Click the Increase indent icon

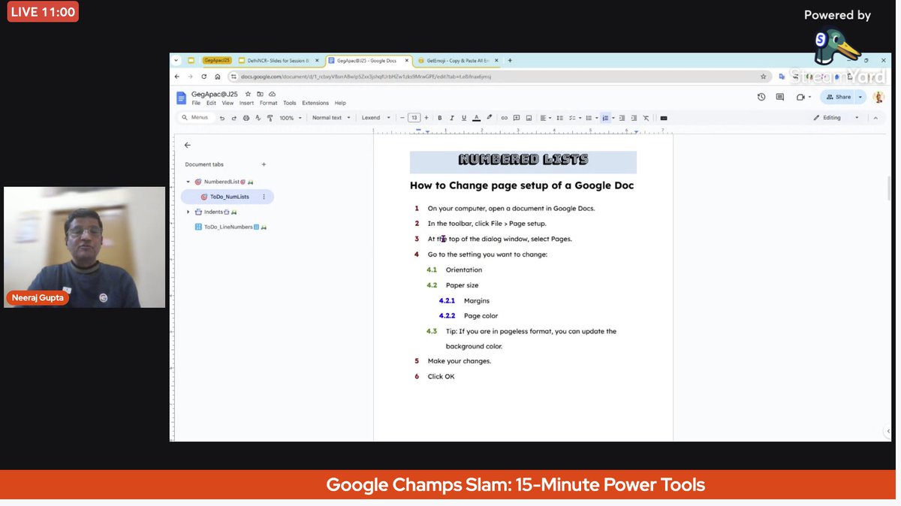tap(634, 118)
